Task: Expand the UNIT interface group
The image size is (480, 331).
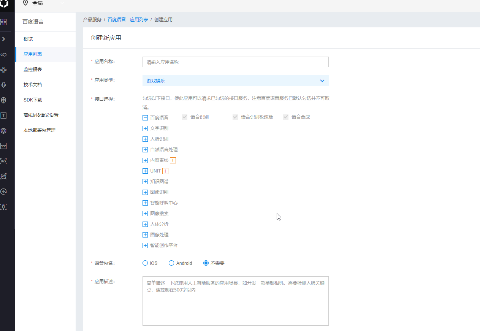Action: click(x=145, y=171)
